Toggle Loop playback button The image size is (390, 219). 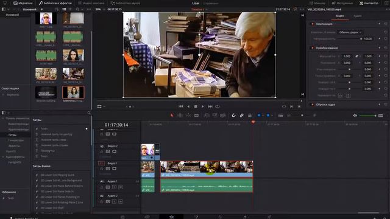218,106
